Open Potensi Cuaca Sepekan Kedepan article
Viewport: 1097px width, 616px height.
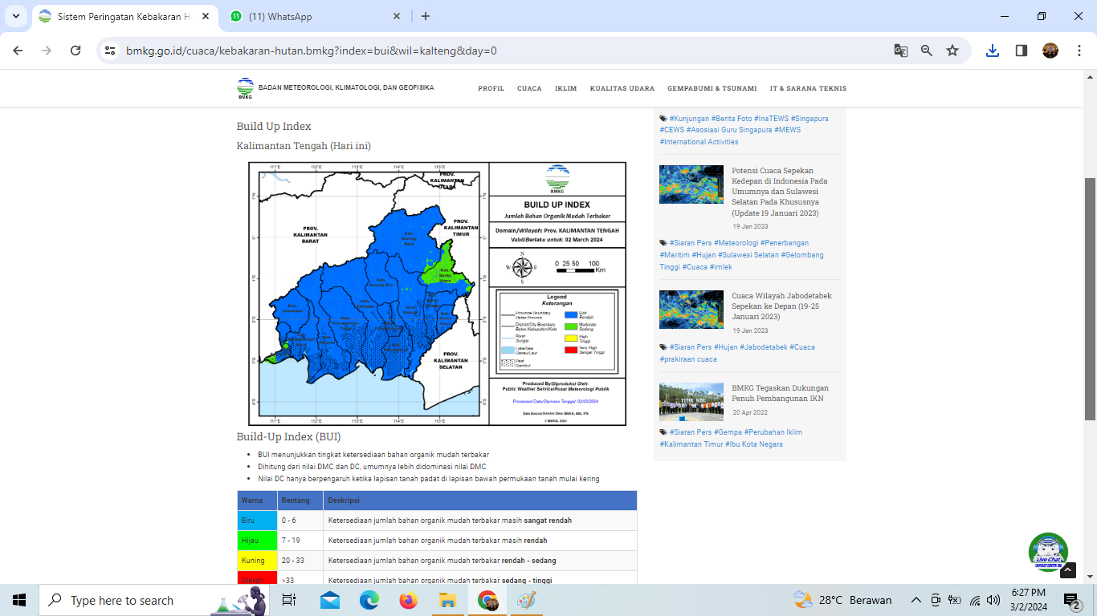coord(780,192)
